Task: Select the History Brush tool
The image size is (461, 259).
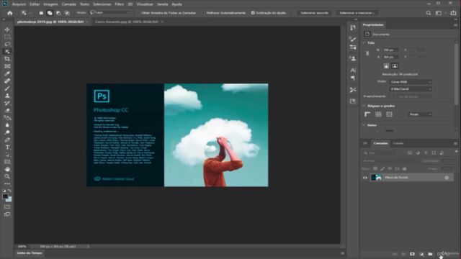Action: (x=7, y=103)
